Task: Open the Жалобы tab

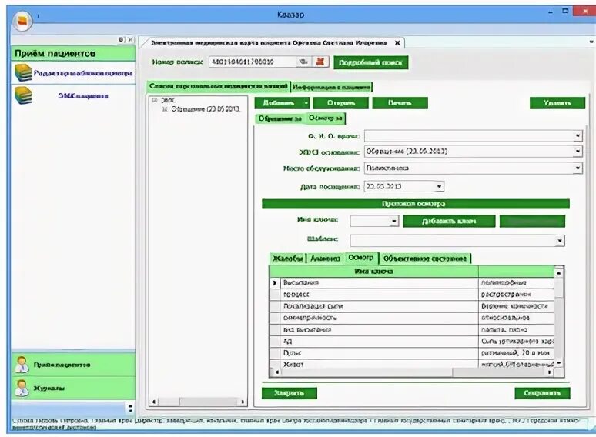Action: (287, 259)
